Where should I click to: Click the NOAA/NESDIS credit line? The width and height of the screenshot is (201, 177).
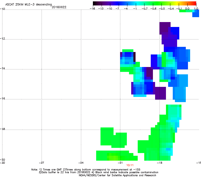click(x=117, y=175)
